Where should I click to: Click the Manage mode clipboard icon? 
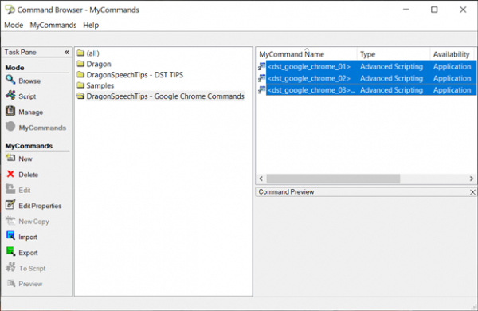[10, 111]
